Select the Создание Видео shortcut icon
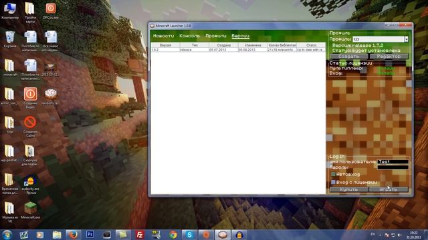This screenshot has height=240, width=428. pyautogui.click(x=30, y=98)
